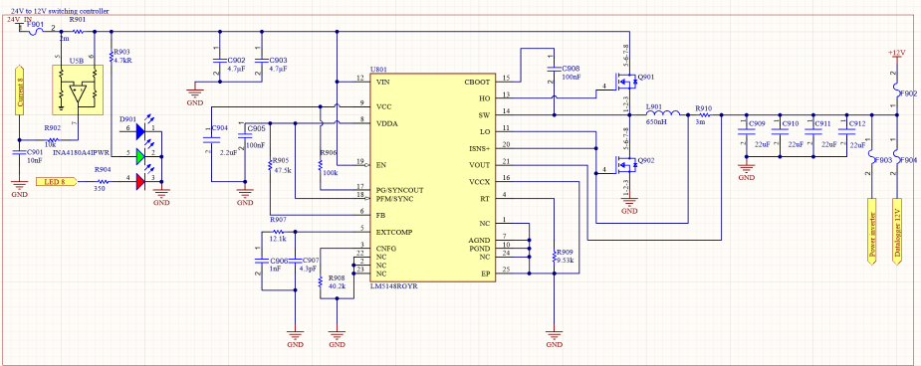The width and height of the screenshot is (921, 366).
Task: Click the PGND pin label
Action: pyautogui.click(x=479, y=249)
